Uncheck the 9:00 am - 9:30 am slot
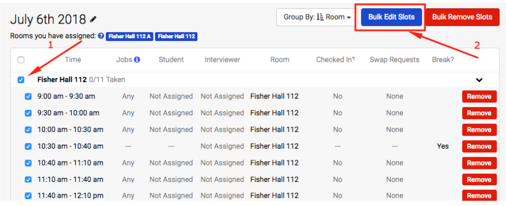Viewport: 506px width, 206px height. (x=29, y=96)
